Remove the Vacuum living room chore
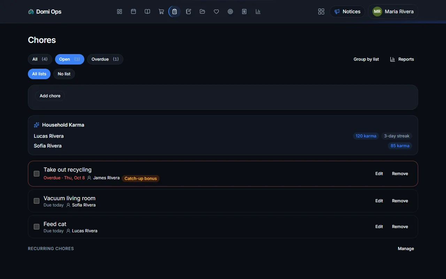This screenshot has height=279, width=446. click(x=400, y=201)
